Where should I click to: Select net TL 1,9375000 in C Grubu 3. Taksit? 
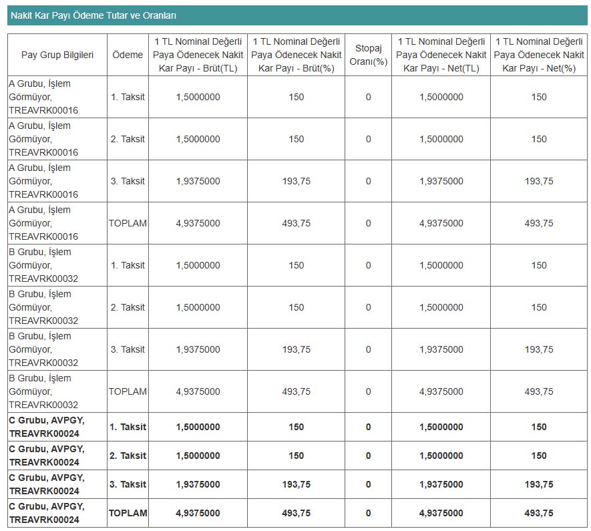(x=441, y=484)
